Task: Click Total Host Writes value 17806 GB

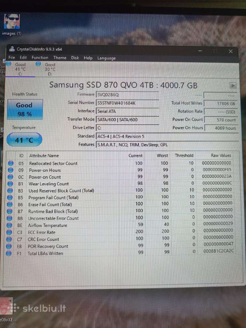Action: (x=220, y=104)
